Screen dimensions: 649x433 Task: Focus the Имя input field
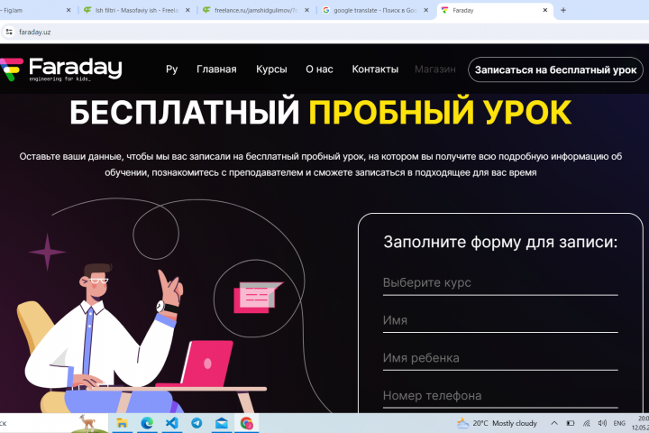tap(500, 321)
